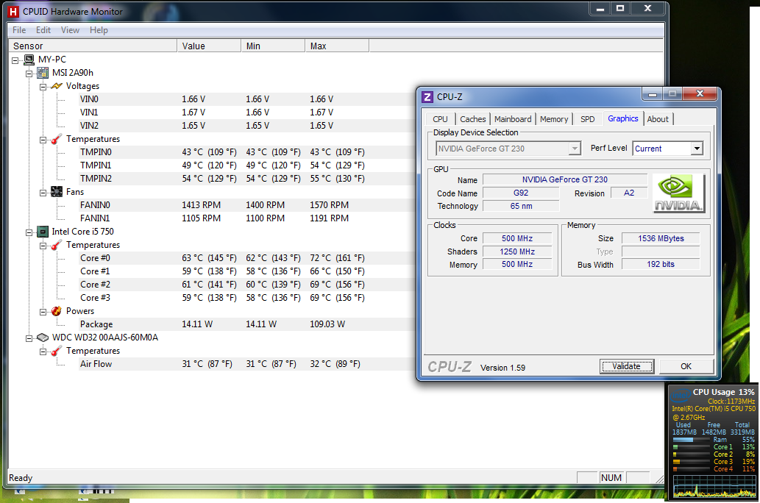Collapse the MY-PC root node
This screenshot has height=503, width=760.
tap(15, 60)
